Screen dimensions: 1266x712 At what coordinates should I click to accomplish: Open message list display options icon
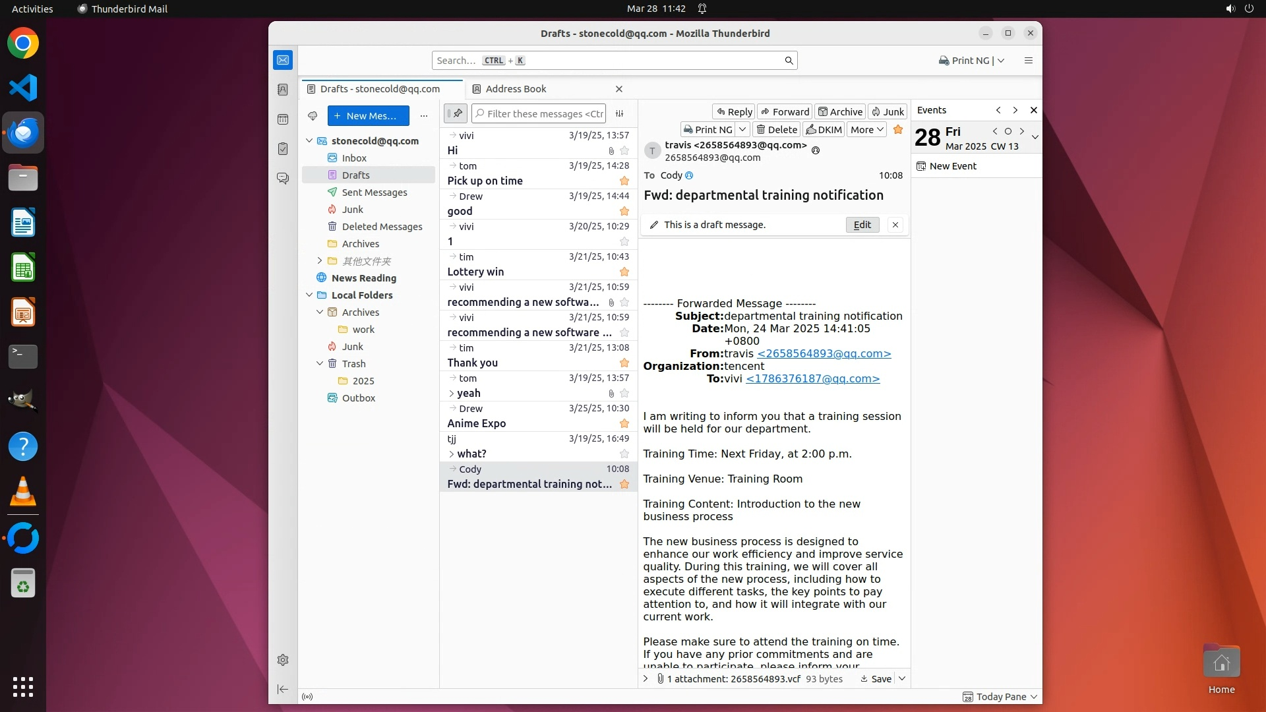(x=619, y=114)
